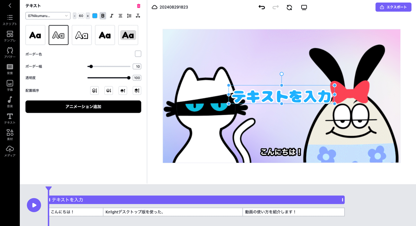Viewport: 416px width, 226px height.
Task: Open the テキスト text panel in sidebar
Action: [x=10, y=118]
